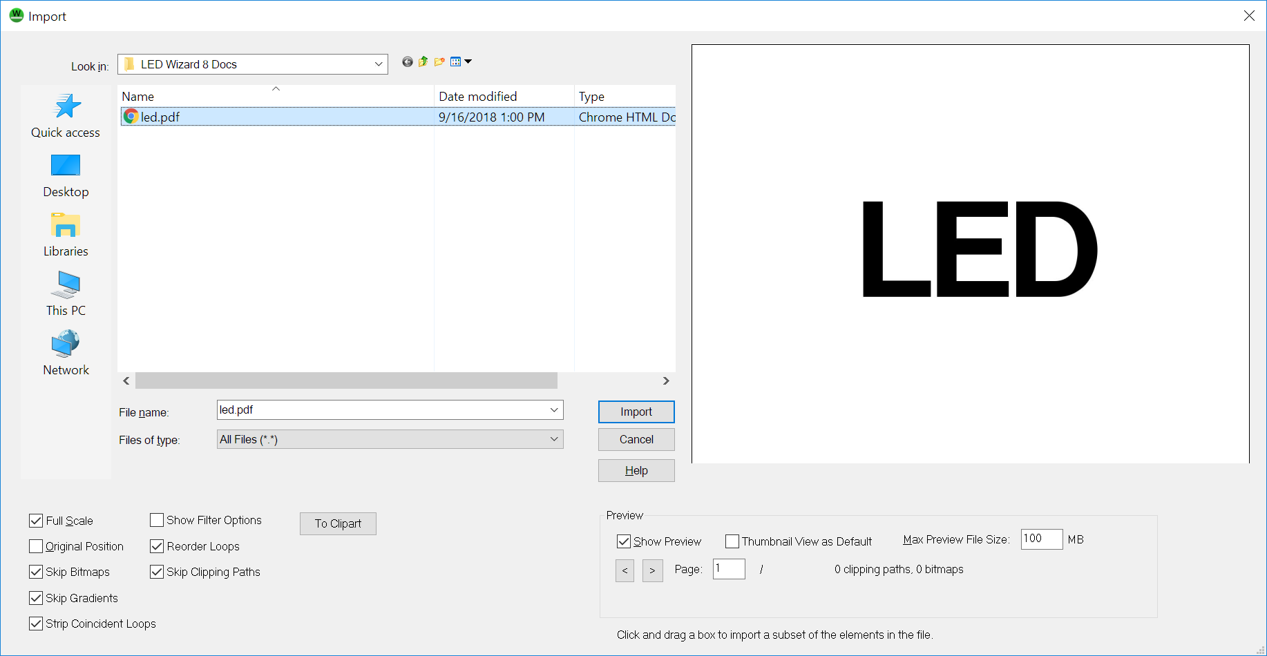Click the Back navigation arrow icon
Screen dimensions: 1267x656
(408, 62)
